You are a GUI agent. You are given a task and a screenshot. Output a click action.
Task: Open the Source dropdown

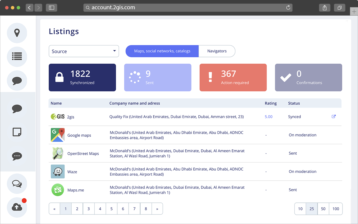(84, 51)
